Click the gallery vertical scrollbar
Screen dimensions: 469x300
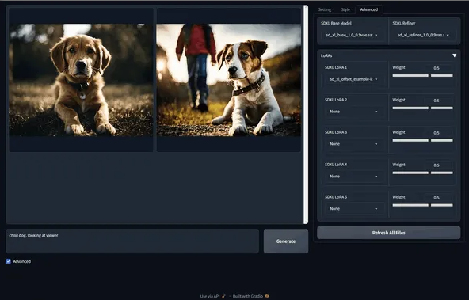click(306, 114)
